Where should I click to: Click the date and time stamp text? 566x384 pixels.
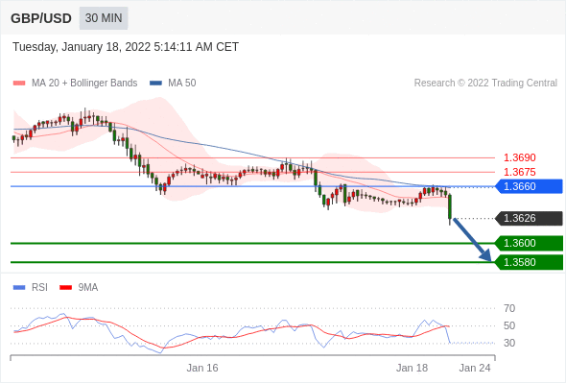(126, 47)
